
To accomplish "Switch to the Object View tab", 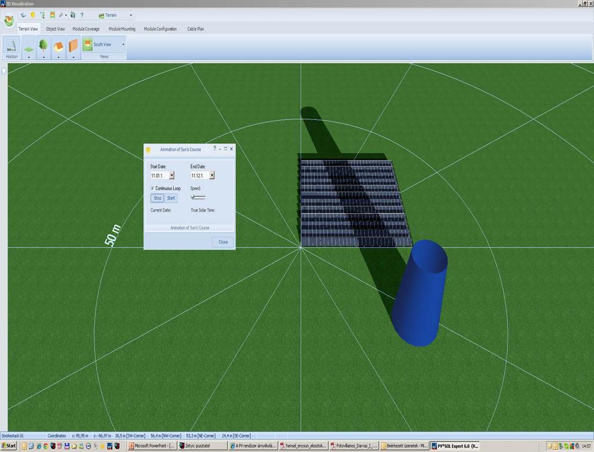I will pyautogui.click(x=55, y=29).
